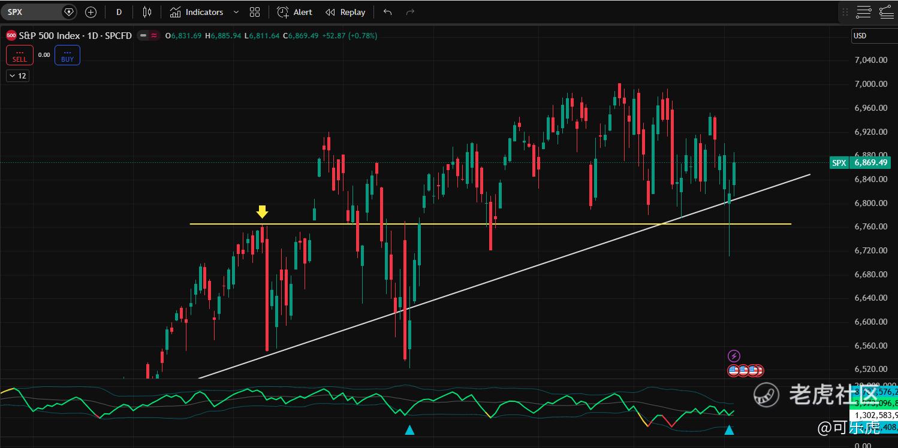Click the low price L6,811.64

262,36
